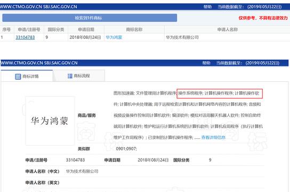Open the 华为鸿蒙 trademark name link
This screenshot has width=290, height=192.
point(114,37)
